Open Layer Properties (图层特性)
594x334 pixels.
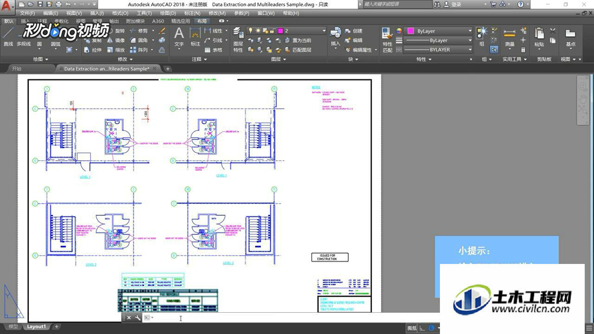coord(238,39)
